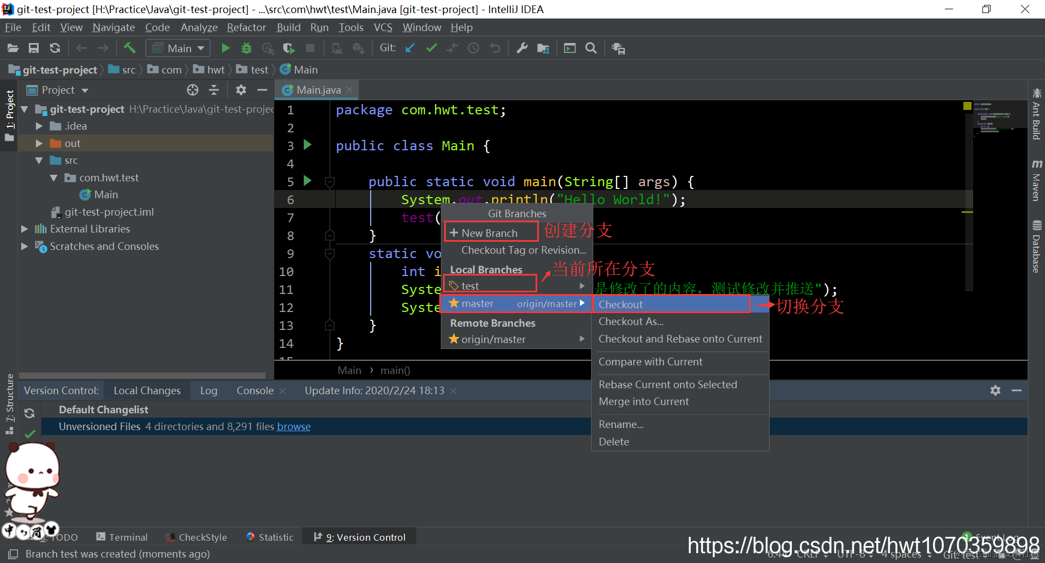Click the browse link for unversioned files
1045x563 pixels.
tap(294, 426)
